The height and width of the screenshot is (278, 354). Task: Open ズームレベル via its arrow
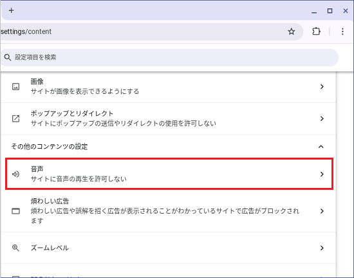pyautogui.click(x=322, y=248)
